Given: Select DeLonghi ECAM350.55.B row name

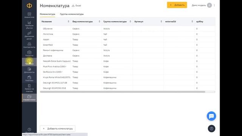Looking at the screenshot, I should [x=54, y=88].
